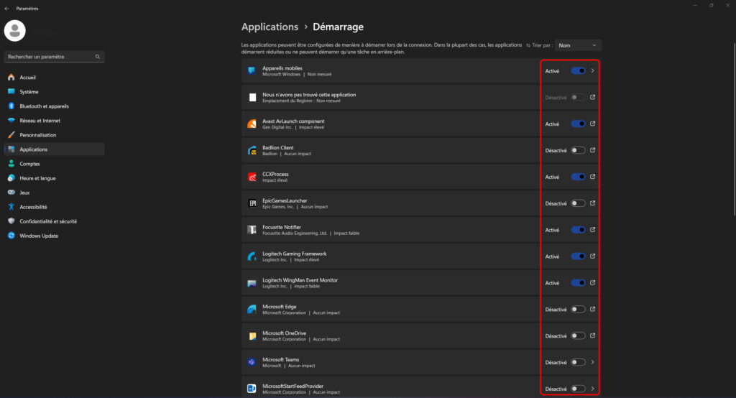Go to Bluetooth et appareils
736x398 pixels.
(54, 106)
